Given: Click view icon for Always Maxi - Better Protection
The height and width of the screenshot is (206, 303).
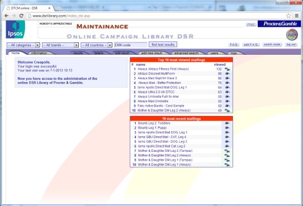Looking at the screenshot, I should tap(227, 83).
